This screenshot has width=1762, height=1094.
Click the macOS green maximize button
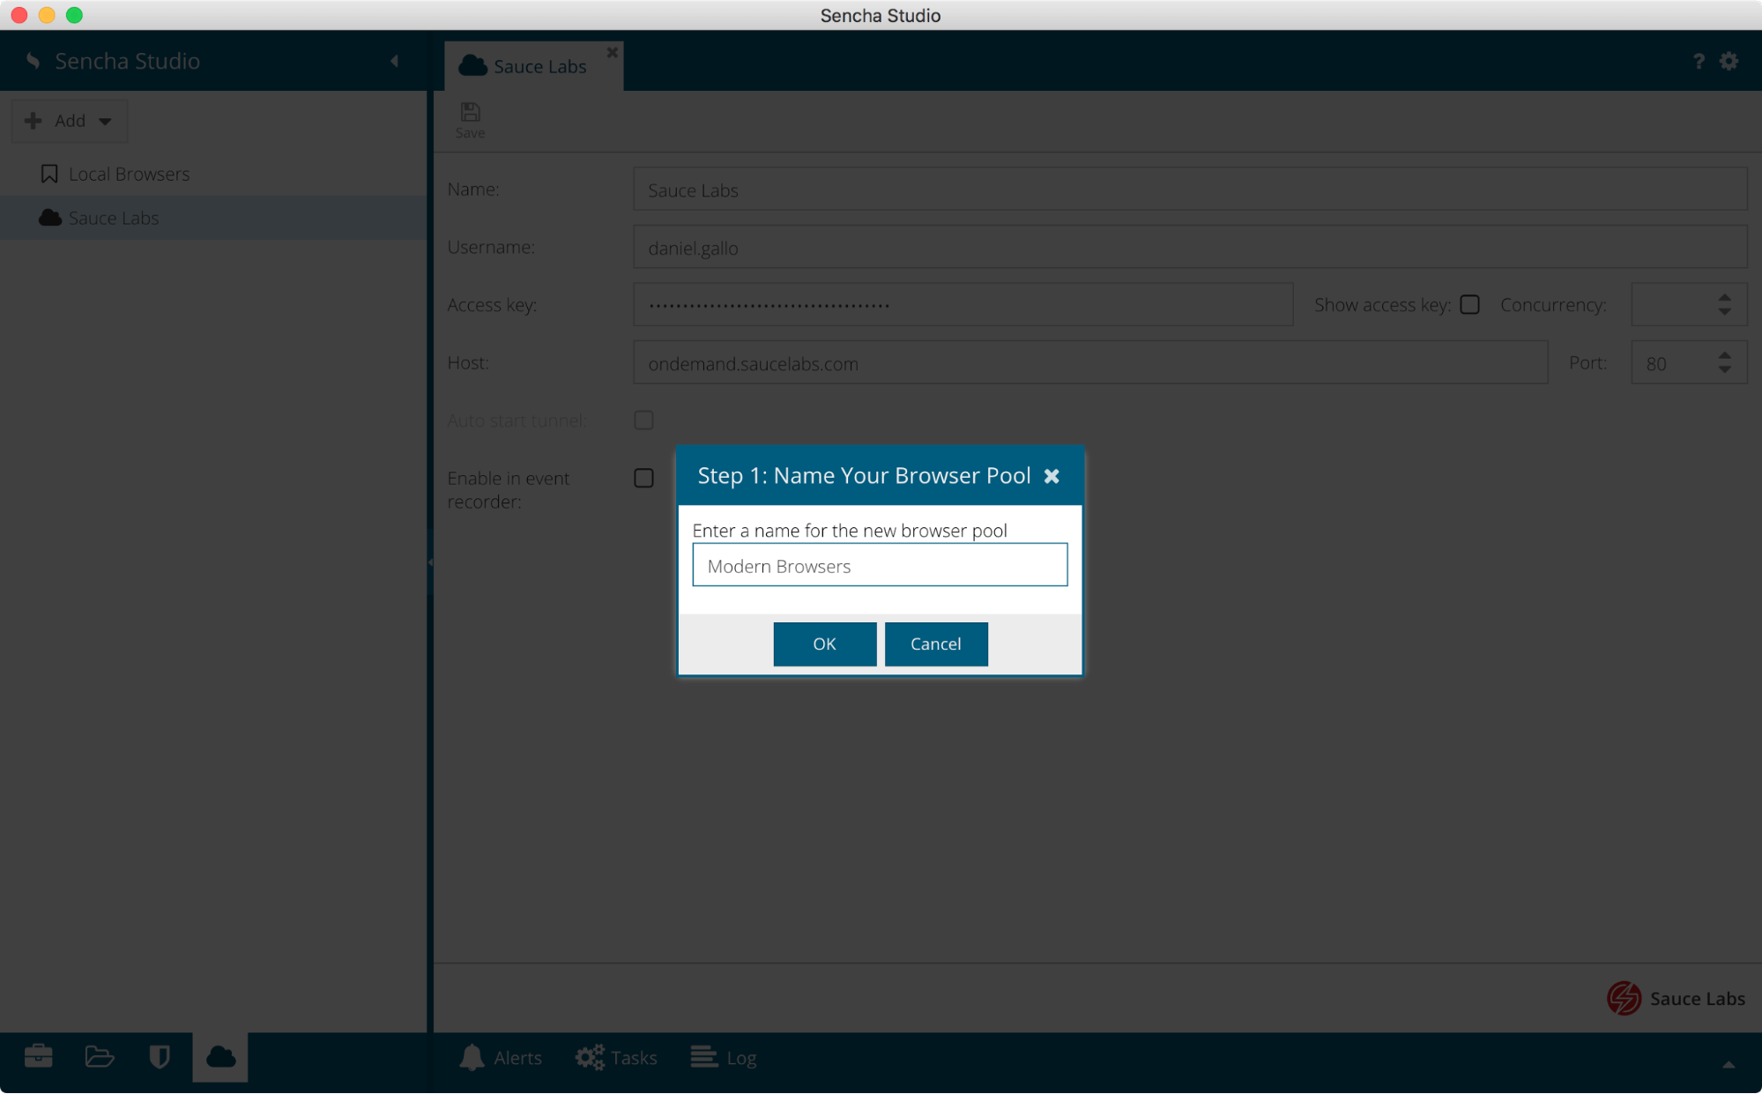[x=75, y=15]
